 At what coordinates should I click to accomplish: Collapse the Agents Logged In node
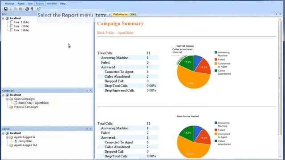tap(7, 137)
